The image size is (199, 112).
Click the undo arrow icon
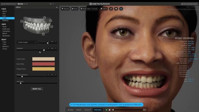pos(50,4)
